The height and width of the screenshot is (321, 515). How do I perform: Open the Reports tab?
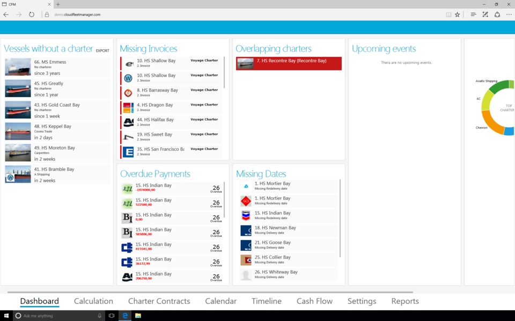point(405,301)
